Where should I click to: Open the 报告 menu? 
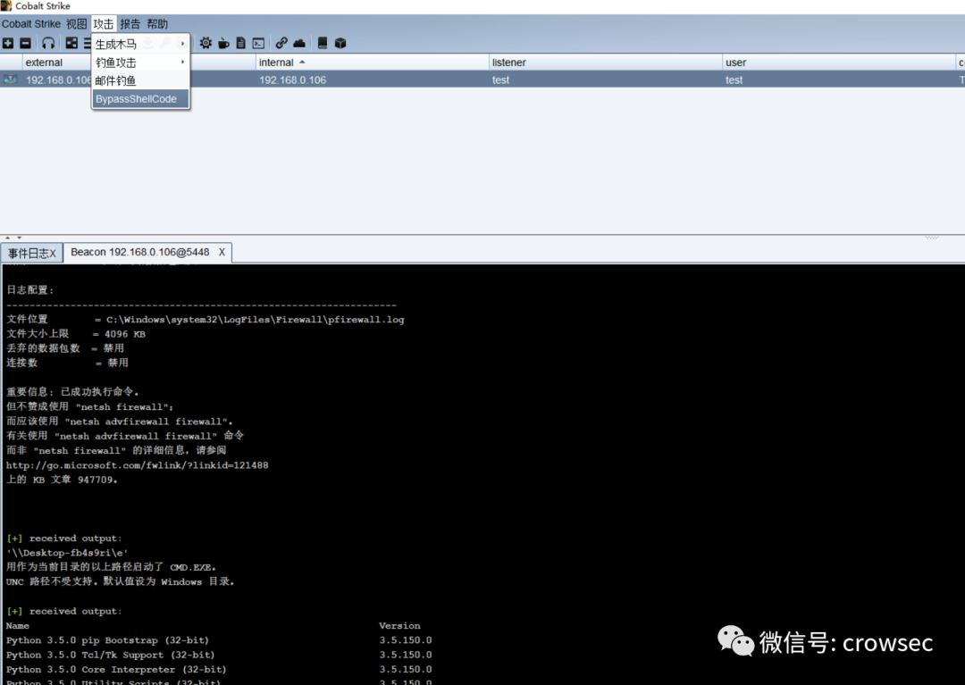(x=130, y=23)
